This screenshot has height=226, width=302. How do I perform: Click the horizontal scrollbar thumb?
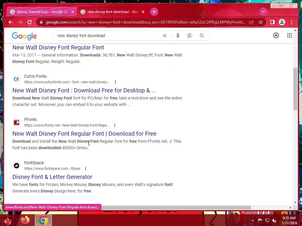pyautogui.click(x=176, y=207)
